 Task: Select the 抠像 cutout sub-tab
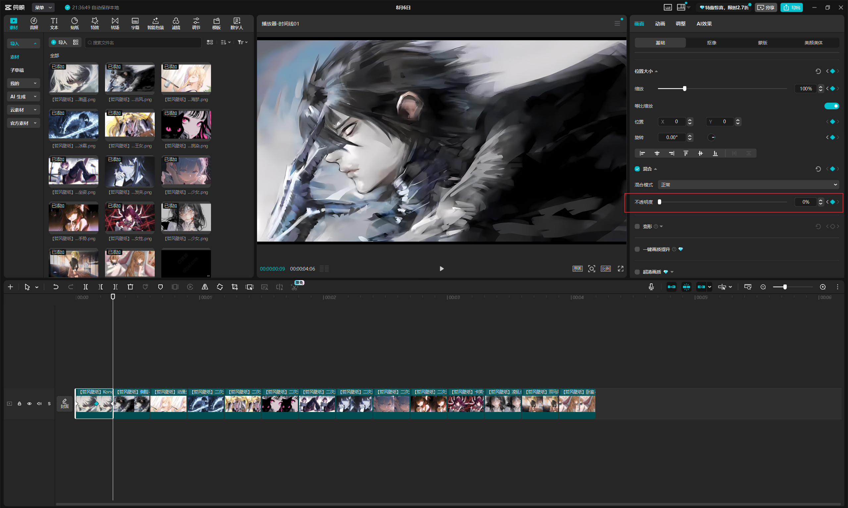pyautogui.click(x=712, y=43)
